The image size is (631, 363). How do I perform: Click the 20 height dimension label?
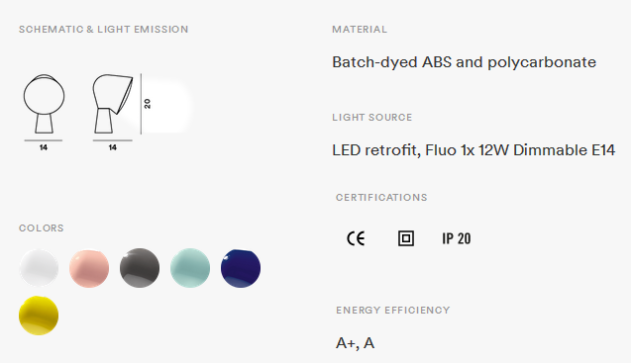point(148,104)
